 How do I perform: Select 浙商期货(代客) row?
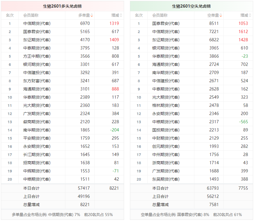[x=191, y=163]
